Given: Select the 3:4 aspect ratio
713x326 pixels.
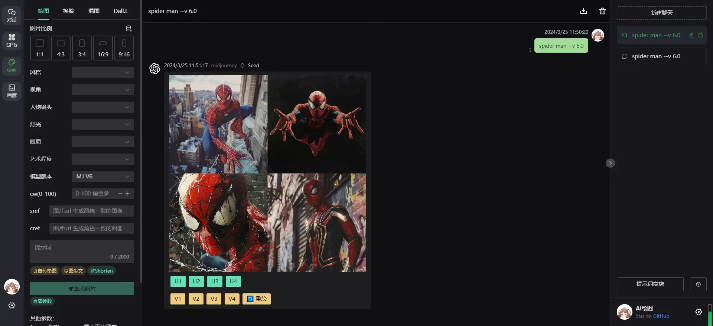Looking at the screenshot, I should (x=82, y=48).
